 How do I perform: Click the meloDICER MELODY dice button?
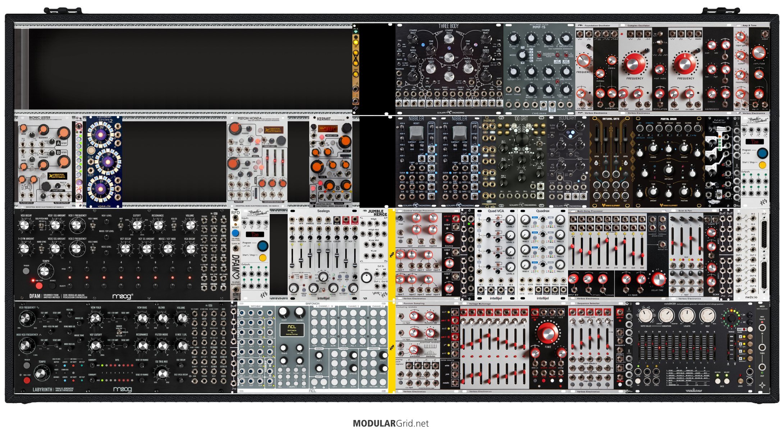pyautogui.click(x=727, y=381)
